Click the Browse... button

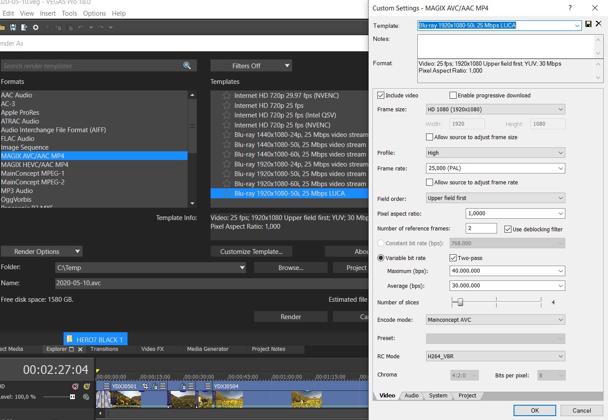tap(291, 267)
